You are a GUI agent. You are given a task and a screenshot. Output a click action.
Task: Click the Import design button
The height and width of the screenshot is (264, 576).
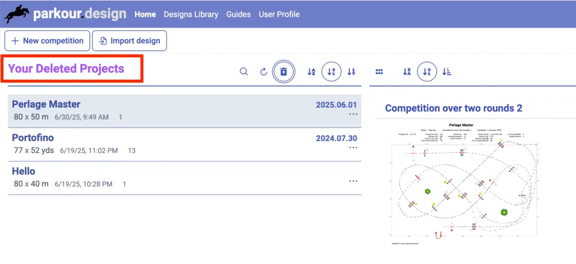129,40
